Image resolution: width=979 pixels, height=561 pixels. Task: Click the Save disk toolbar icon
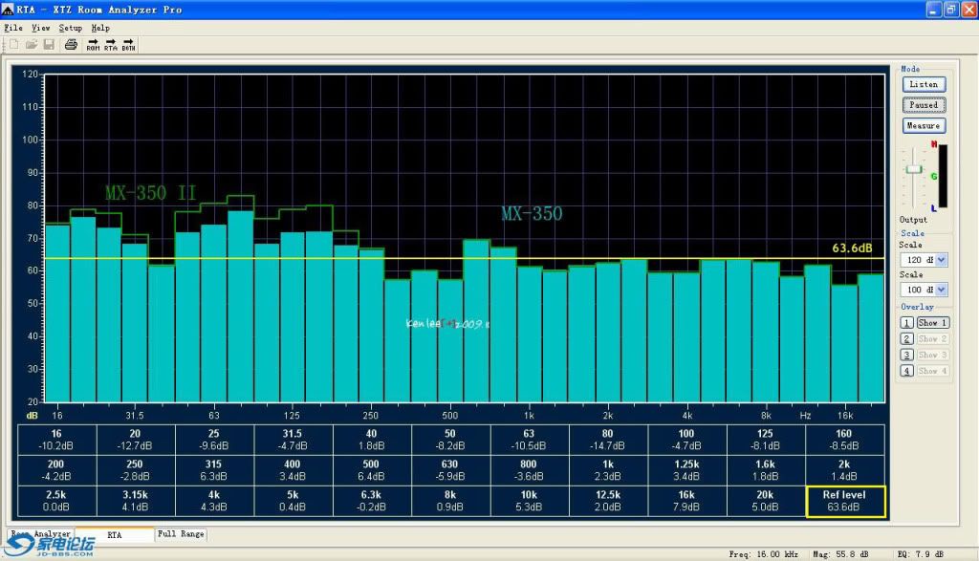pyautogui.click(x=49, y=44)
